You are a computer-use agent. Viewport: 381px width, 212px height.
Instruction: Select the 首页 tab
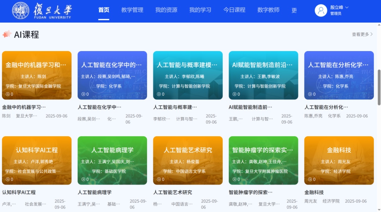pyautogui.click(x=103, y=11)
